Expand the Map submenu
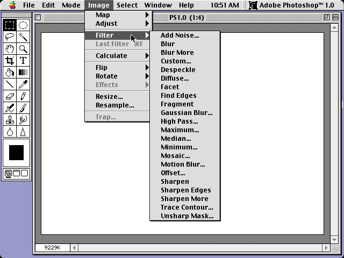The image size is (344, 258). [x=118, y=15]
